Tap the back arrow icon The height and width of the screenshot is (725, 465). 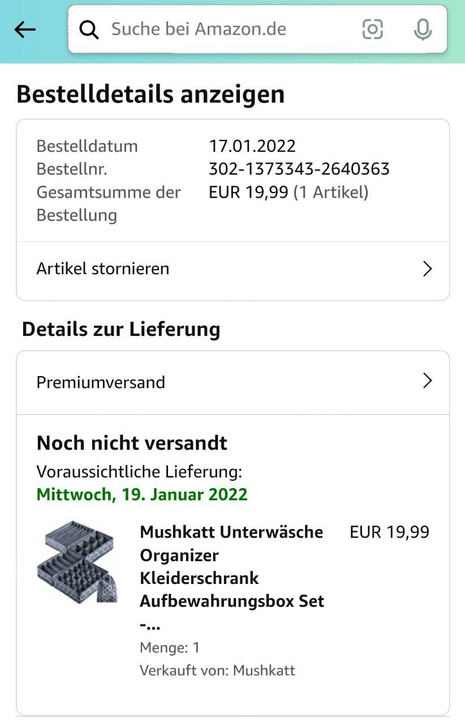(x=25, y=29)
